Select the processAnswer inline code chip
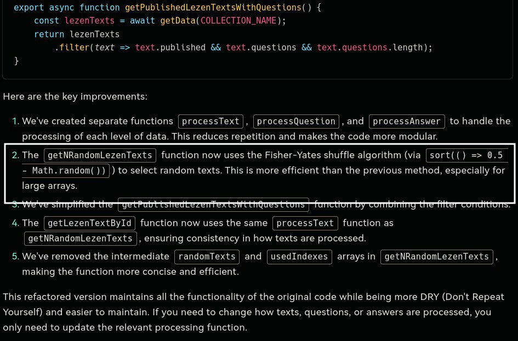 tap(407, 121)
